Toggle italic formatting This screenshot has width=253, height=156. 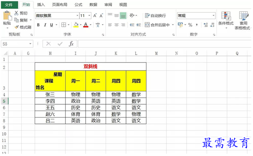tap(45, 25)
